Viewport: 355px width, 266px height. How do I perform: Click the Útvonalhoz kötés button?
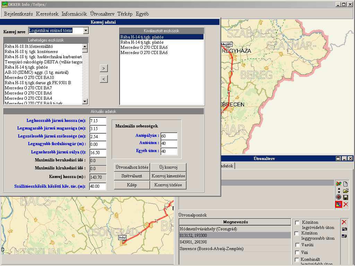pos(132,167)
